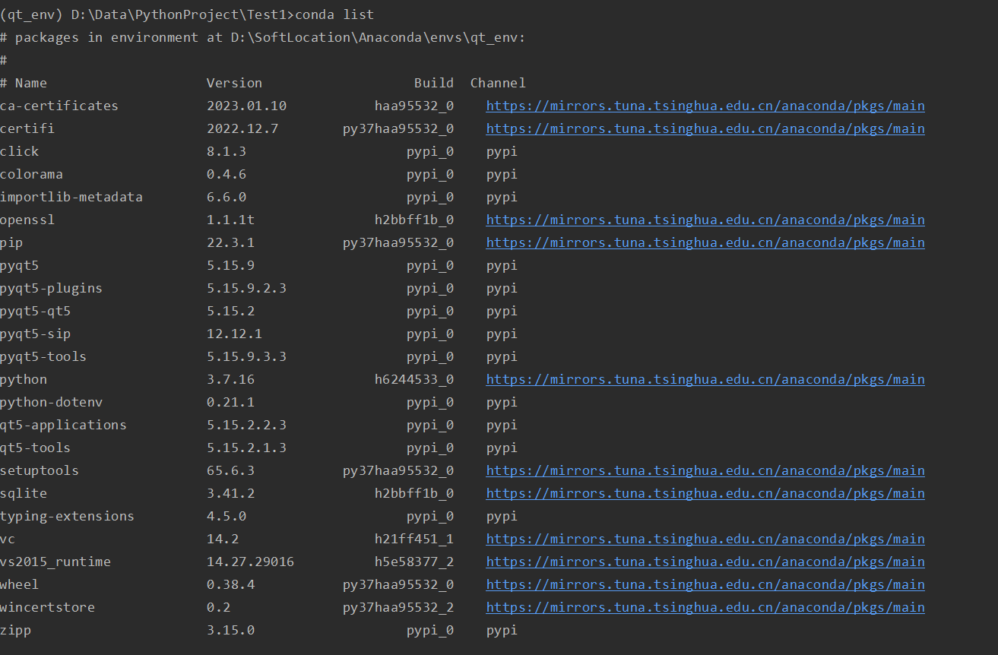
Task: Open the ca-certificates mirror channel link
Action: click(x=705, y=106)
